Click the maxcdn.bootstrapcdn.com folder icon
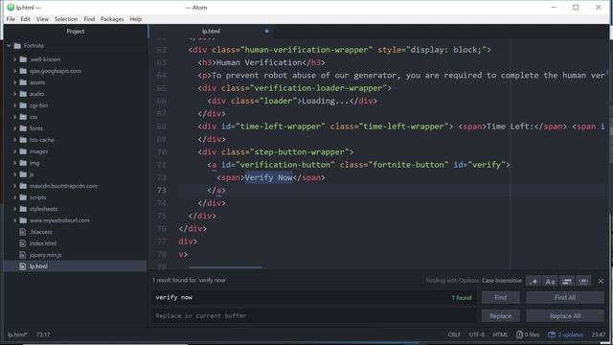Screen dimensions: 613x345 (x=23, y=186)
